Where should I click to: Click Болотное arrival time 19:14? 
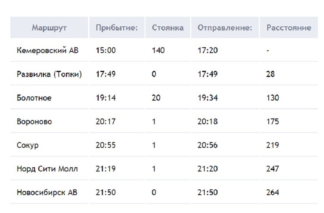105,98
